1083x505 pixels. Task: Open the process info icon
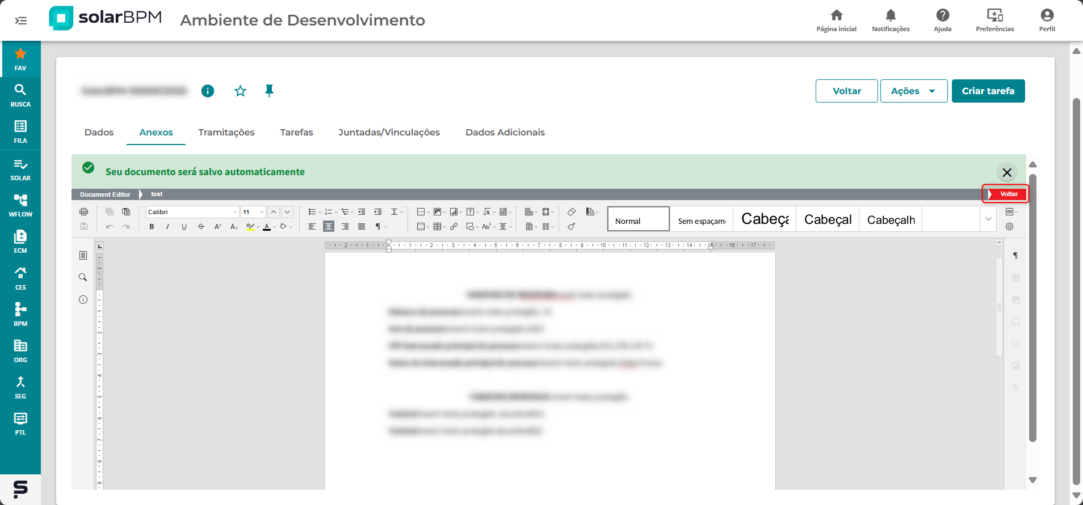[208, 91]
